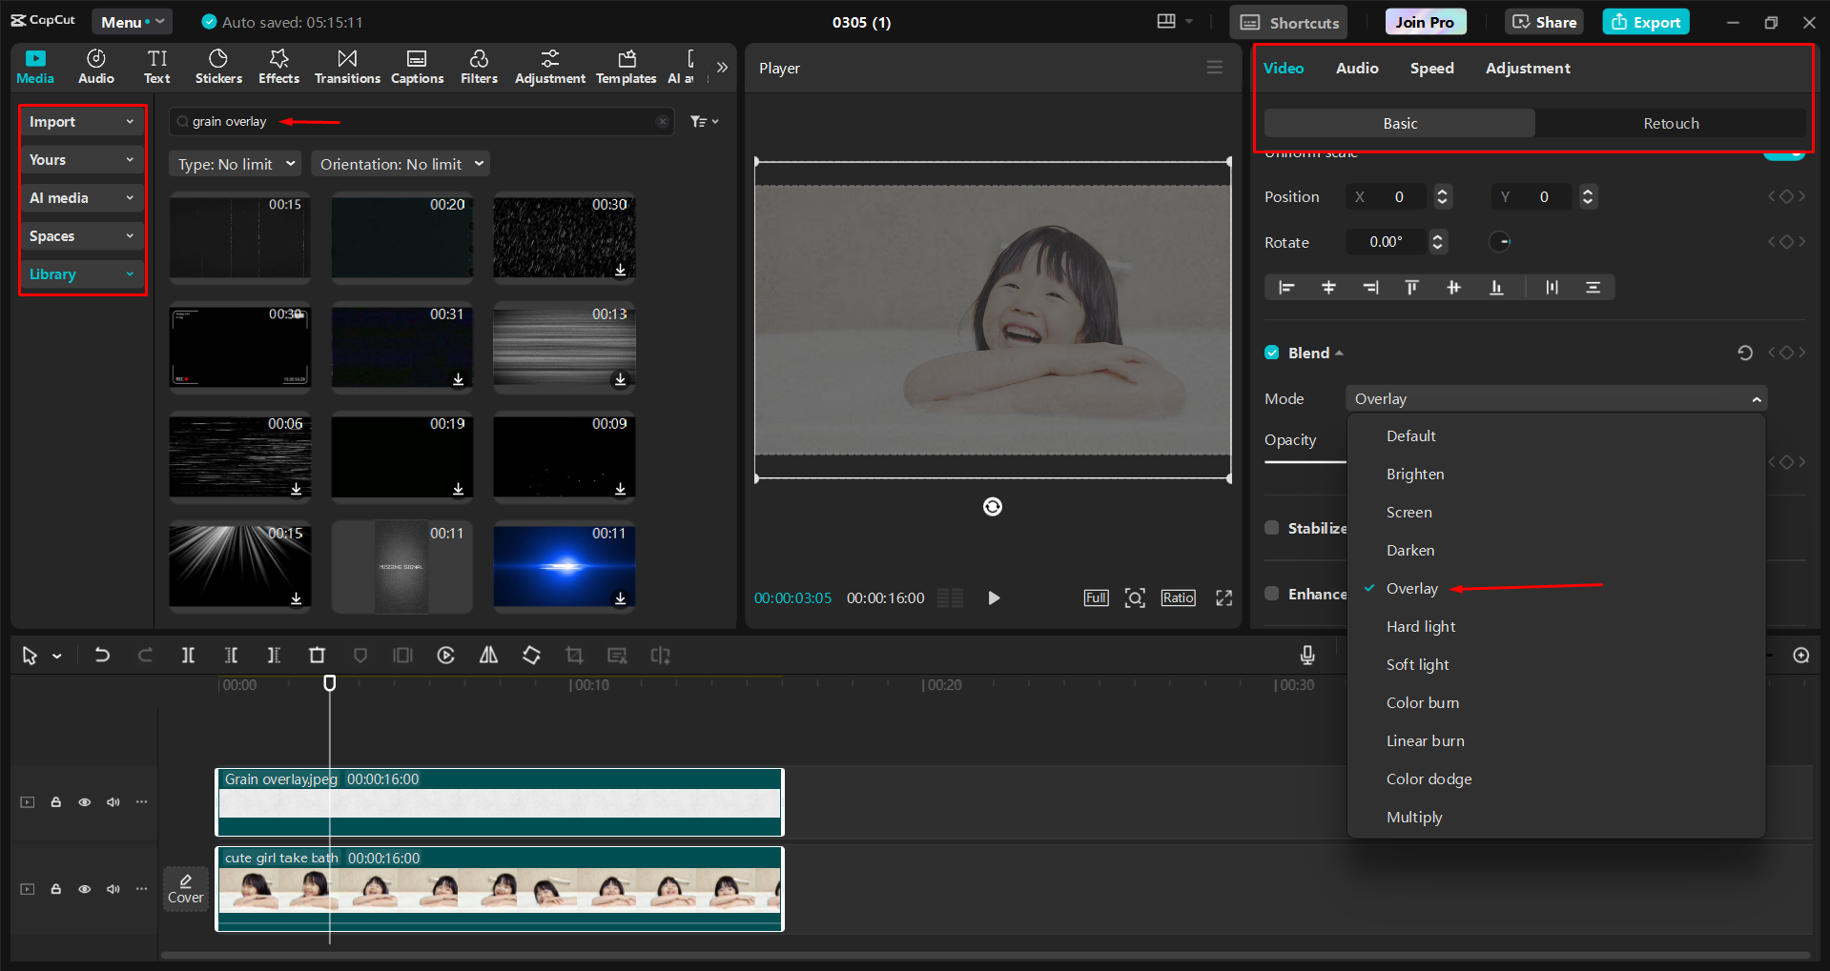The height and width of the screenshot is (971, 1830).
Task: Lock the cute girl take bath track
Action: pyautogui.click(x=55, y=888)
